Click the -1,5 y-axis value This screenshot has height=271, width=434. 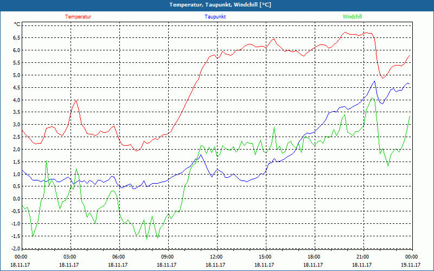tap(16, 236)
